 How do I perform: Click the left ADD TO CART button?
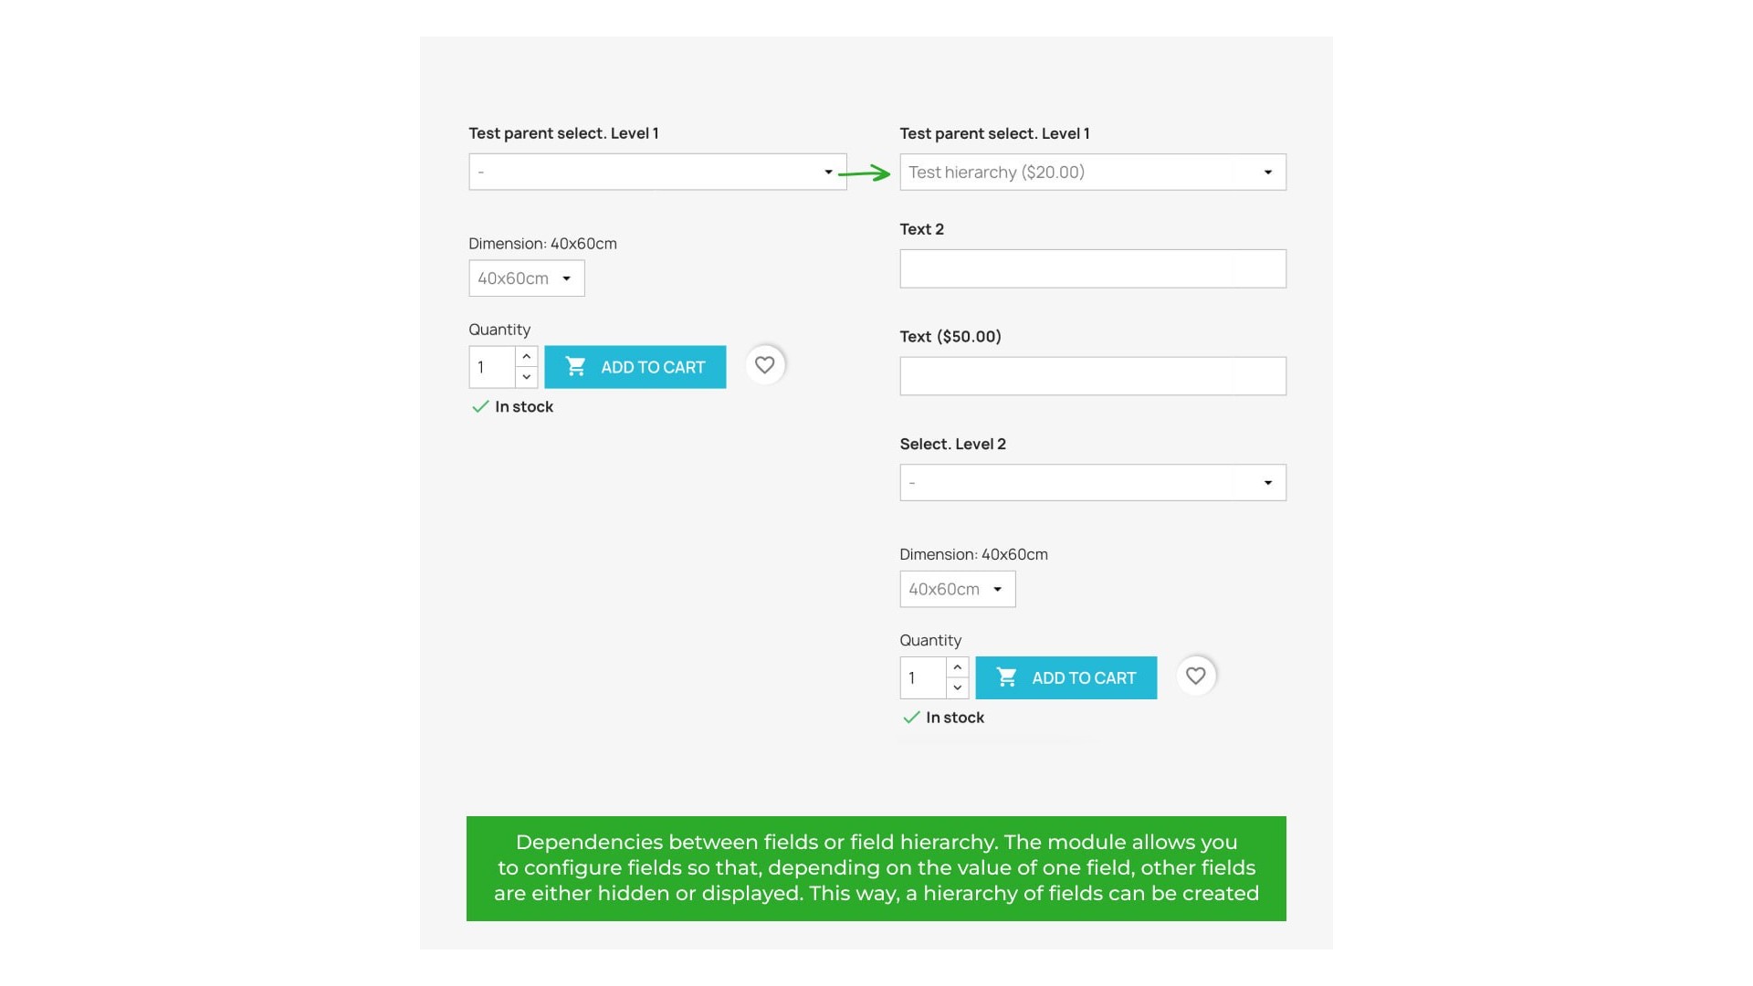[x=635, y=366]
